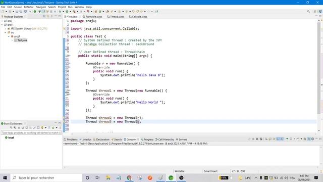Click the New file toolbar icon

click(3, 12)
